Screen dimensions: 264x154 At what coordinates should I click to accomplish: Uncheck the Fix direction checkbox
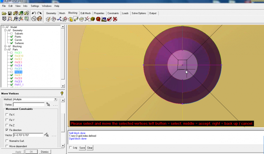coord(7,130)
